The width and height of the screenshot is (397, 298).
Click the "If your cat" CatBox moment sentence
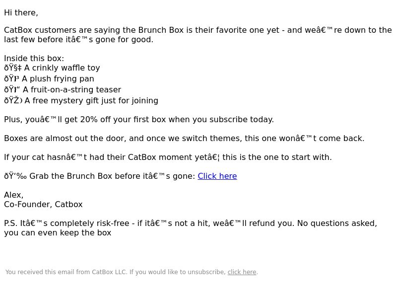(168, 157)
